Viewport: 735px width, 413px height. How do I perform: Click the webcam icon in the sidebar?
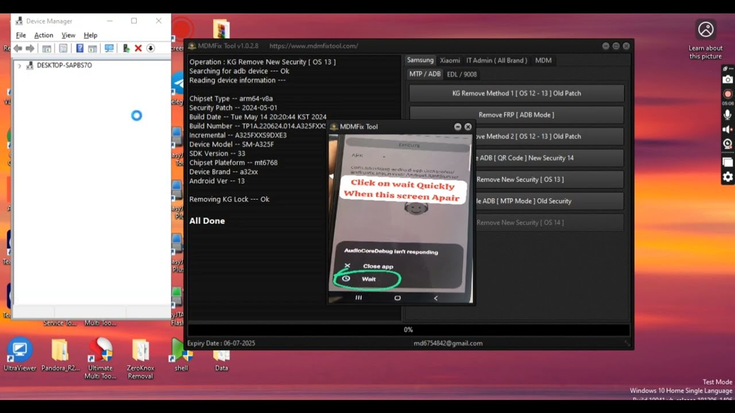(x=727, y=143)
